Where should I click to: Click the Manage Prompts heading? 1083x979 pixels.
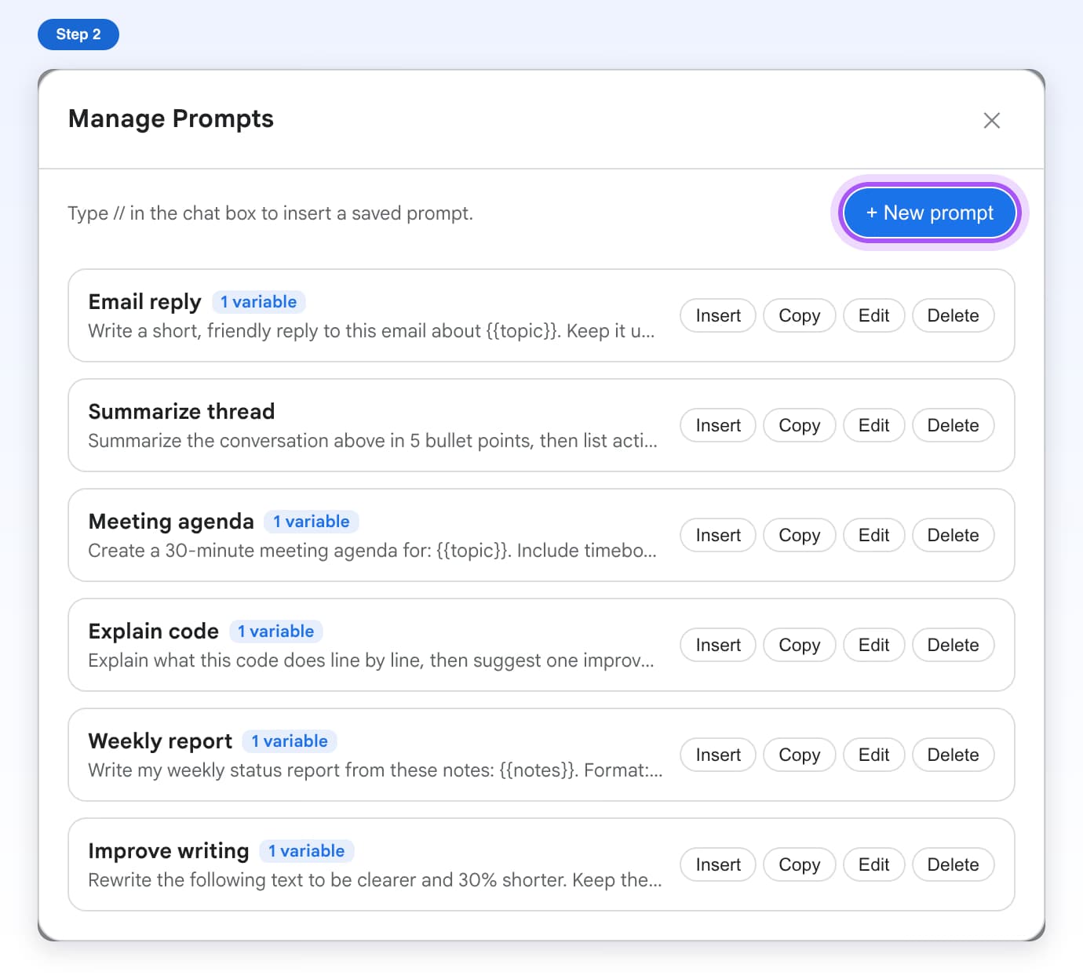171,118
